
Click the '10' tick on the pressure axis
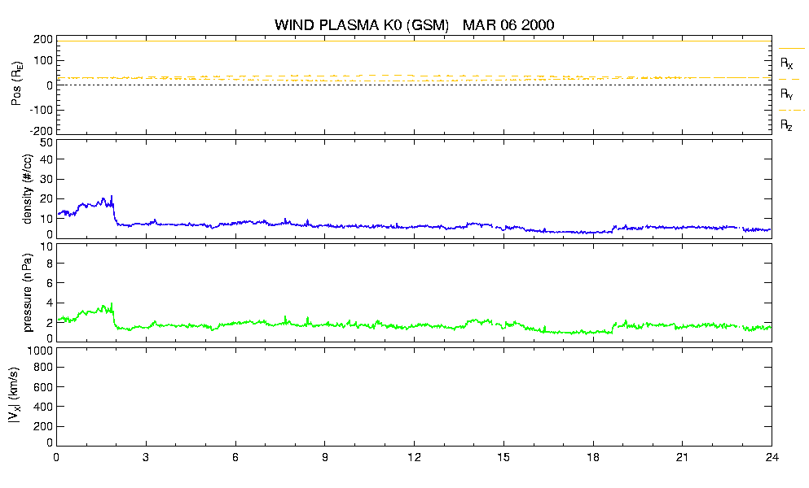coord(47,246)
